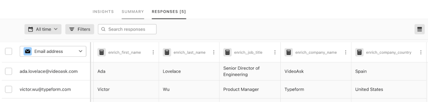The width and height of the screenshot is (428, 102).
Task: Switch to the Insights tab
Action: 103,12
